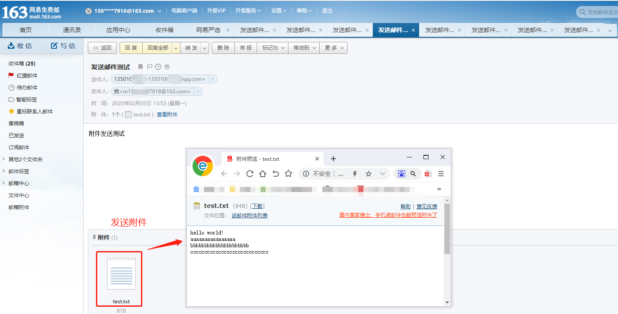The image size is (618, 314).
Task: Click home icon in preview browser
Action: click(263, 174)
